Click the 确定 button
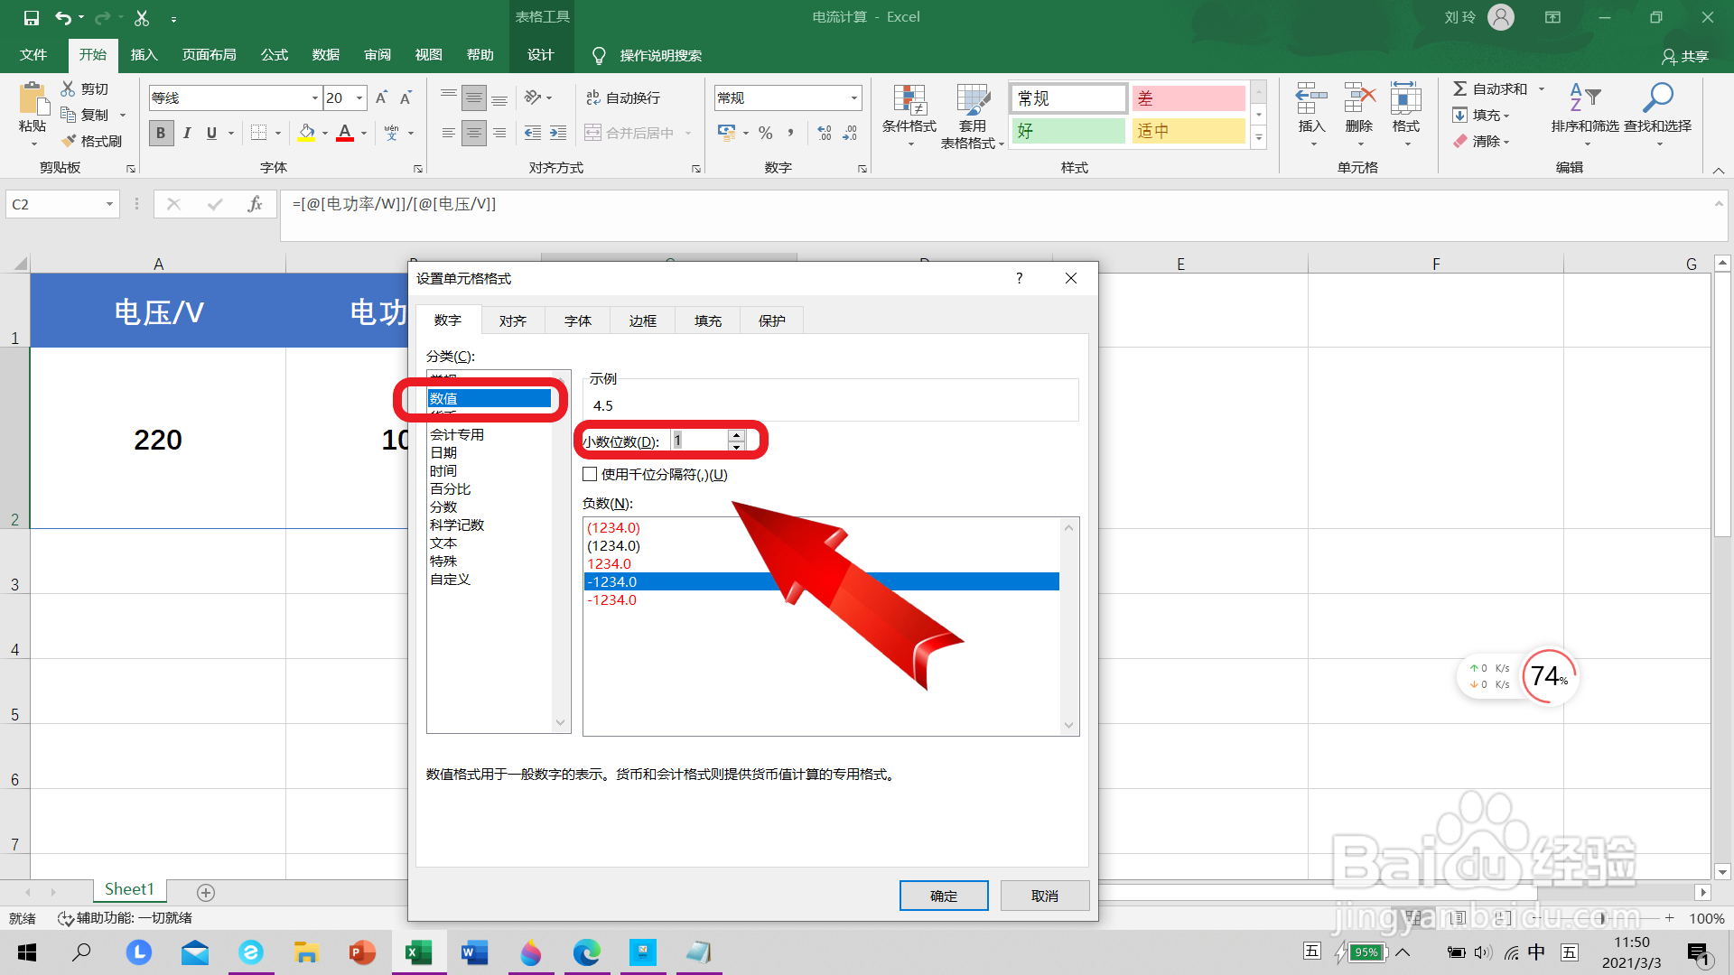Viewport: 1734px width, 975px height. pos(943,896)
